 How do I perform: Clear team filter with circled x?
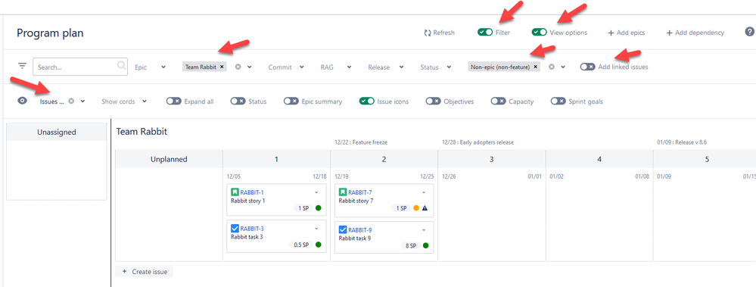click(238, 67)
